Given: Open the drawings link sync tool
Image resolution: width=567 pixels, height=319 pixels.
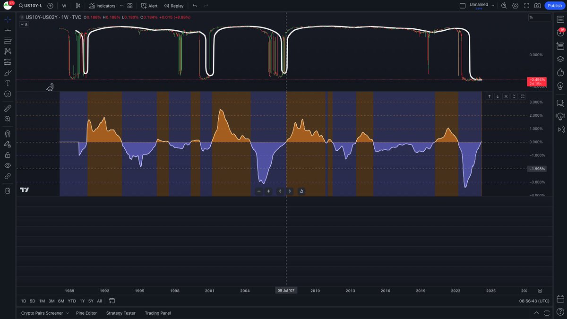Looking at the screenshot, I should coord(8,176).
